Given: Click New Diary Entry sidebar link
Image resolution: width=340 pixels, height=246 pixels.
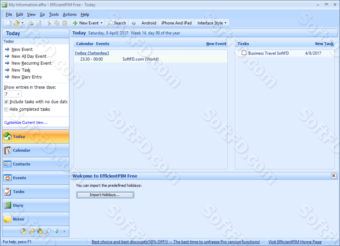Looking at the screenshot, I should coord(27,77).
